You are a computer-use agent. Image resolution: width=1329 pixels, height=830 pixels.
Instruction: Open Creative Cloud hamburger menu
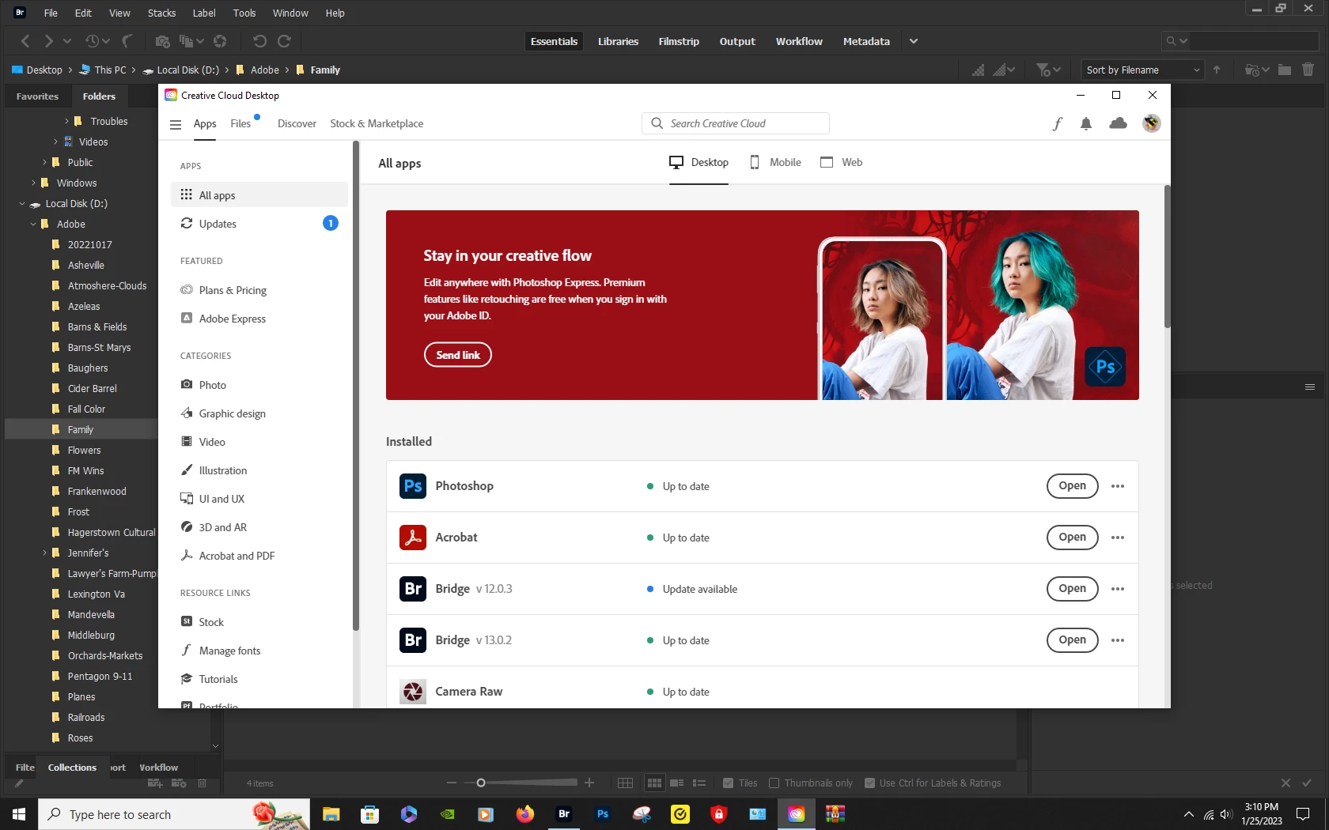pyautogui.click(x=176, y=124)
